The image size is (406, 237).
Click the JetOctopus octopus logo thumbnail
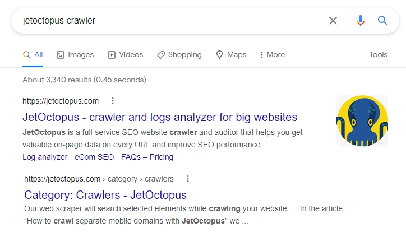click(362, 121)
